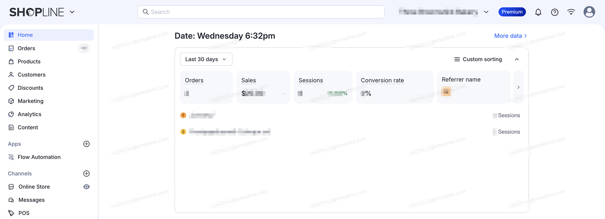Focus the Search field
The width and height of the screenshot is (605, 219).
261,12
